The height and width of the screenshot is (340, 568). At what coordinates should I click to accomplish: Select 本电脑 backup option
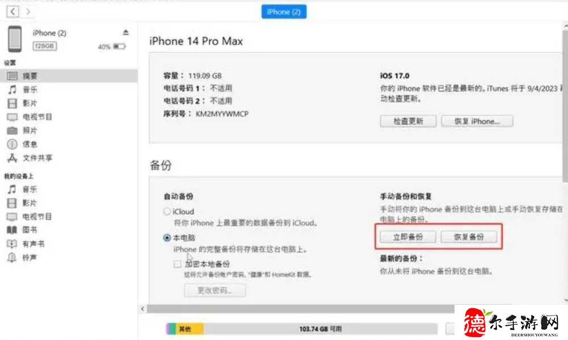167,238
